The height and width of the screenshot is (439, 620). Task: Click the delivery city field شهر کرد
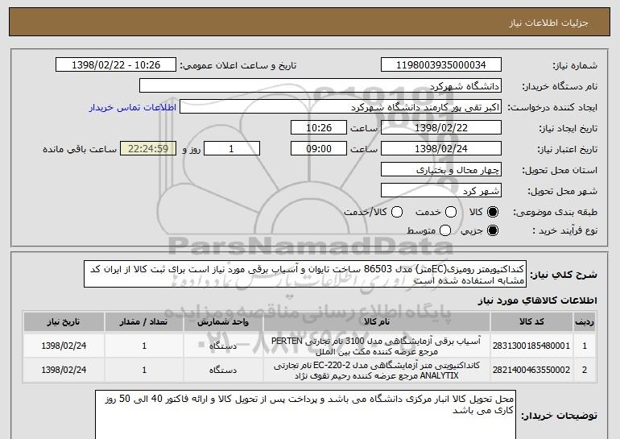[x=441, y=191]
